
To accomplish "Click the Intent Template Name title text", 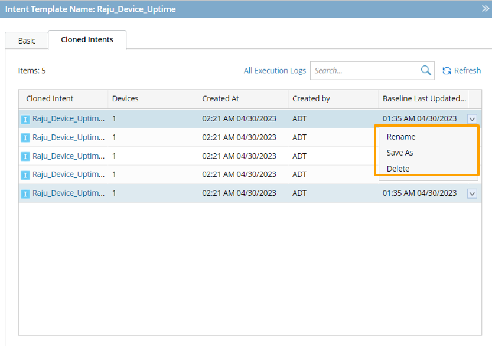I will coord(90,9).
